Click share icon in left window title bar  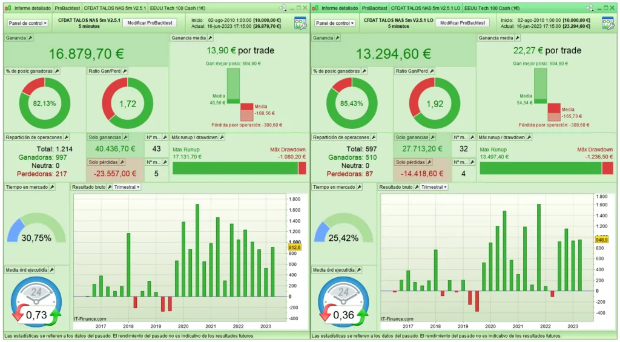(282, 8)
